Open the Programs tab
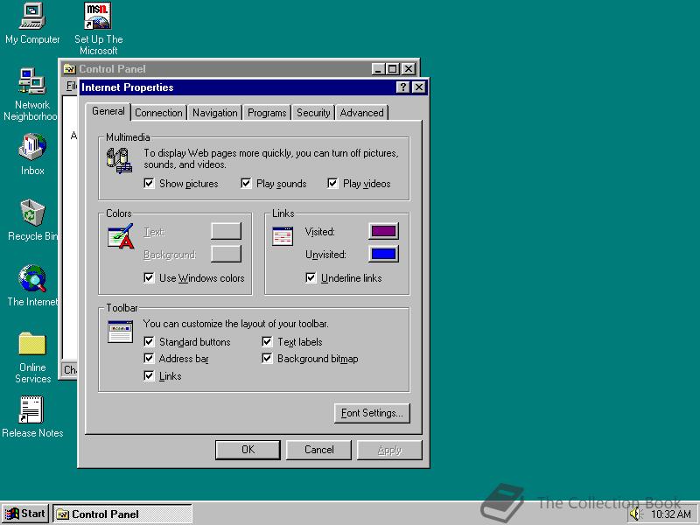This screenshot has width=700, height=525. point(267,113)
